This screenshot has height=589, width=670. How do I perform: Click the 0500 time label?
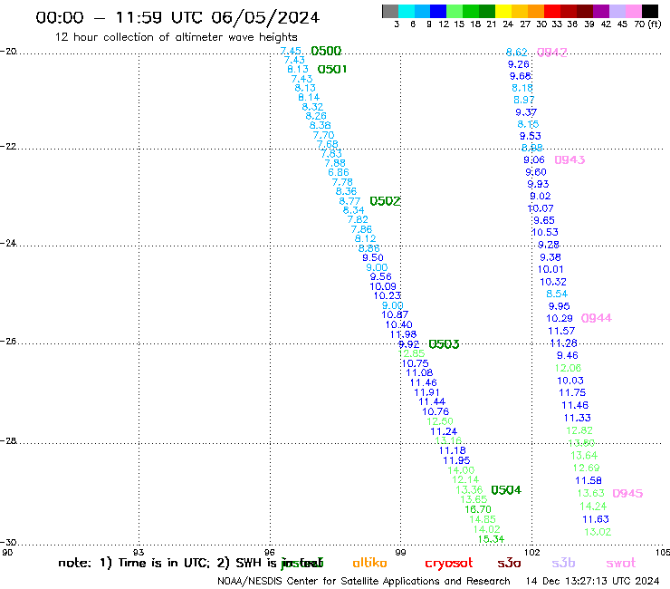click(x=326, y=52)
